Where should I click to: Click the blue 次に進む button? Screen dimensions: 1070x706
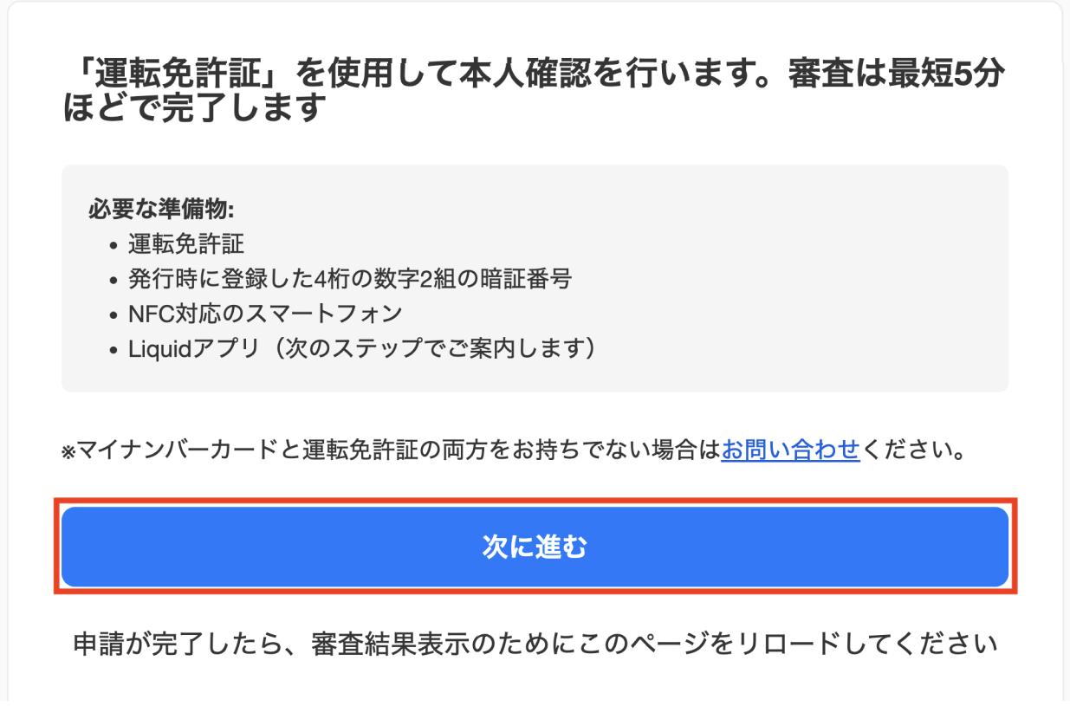click(x=535, y=547)
